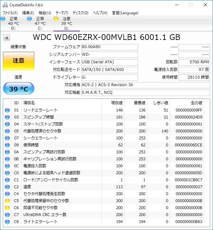Click status icon of セクタ代替処理発生回数 row
213x230 pixels.
click(x=7, y=194)
